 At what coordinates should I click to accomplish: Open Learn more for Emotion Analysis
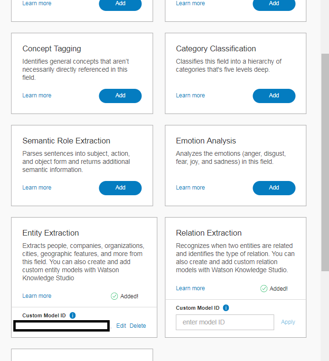coord(190,188)
